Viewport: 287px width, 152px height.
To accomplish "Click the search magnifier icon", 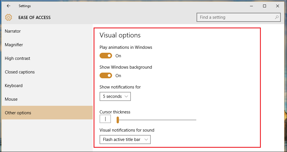I will (x=276, y=17).
